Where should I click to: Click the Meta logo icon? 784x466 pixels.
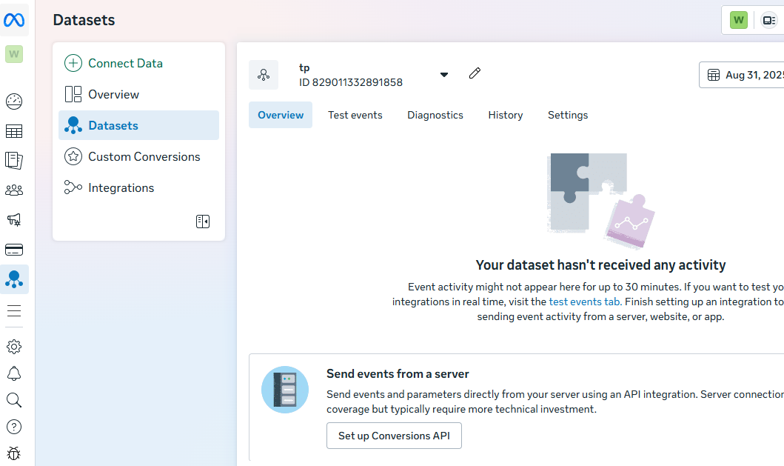coord(14,20)
